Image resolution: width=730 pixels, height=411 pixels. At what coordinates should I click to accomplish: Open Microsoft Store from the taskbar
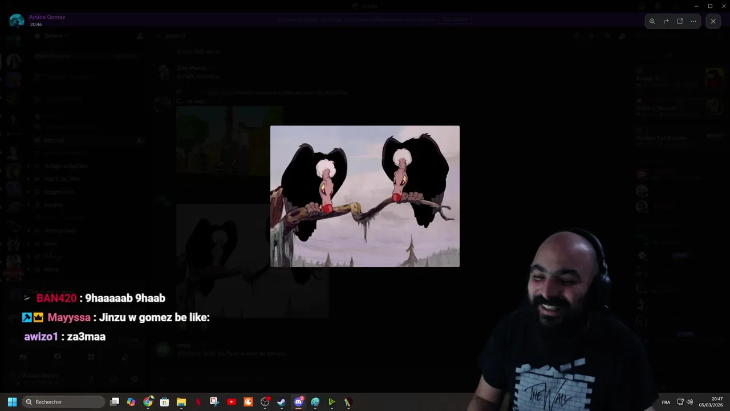pyautogui.click(x=164, y=402)
